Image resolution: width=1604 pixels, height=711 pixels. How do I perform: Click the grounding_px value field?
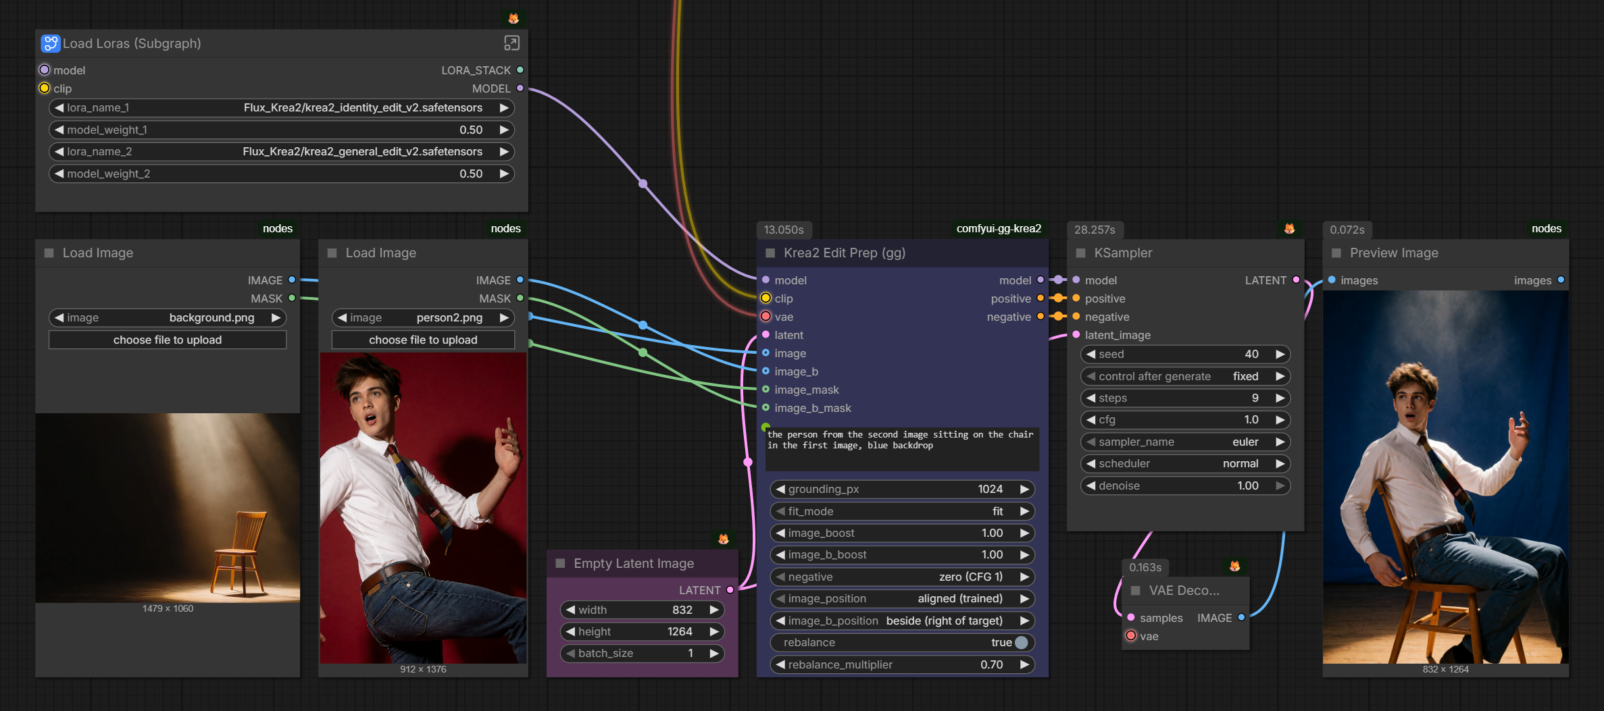pyautogui.click(x=903, y=490)
